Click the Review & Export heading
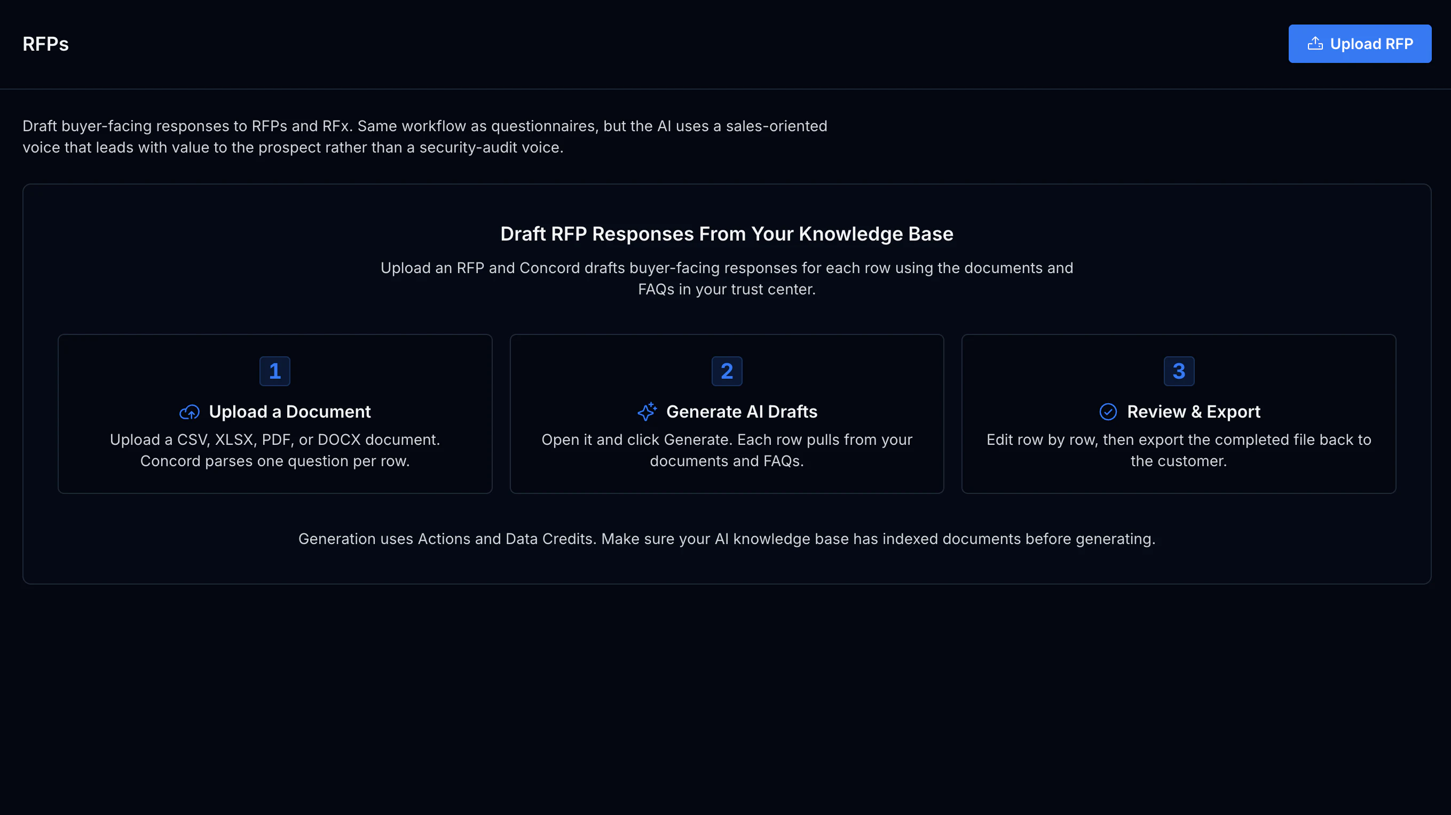 point(1194,412)
